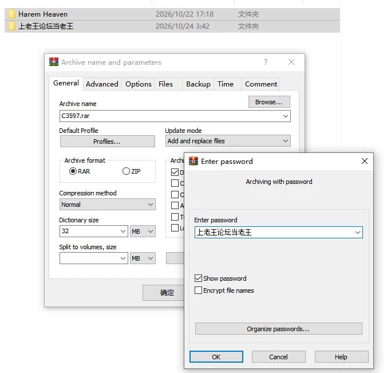Open the Update mode dropdown

tap(228, 141)
